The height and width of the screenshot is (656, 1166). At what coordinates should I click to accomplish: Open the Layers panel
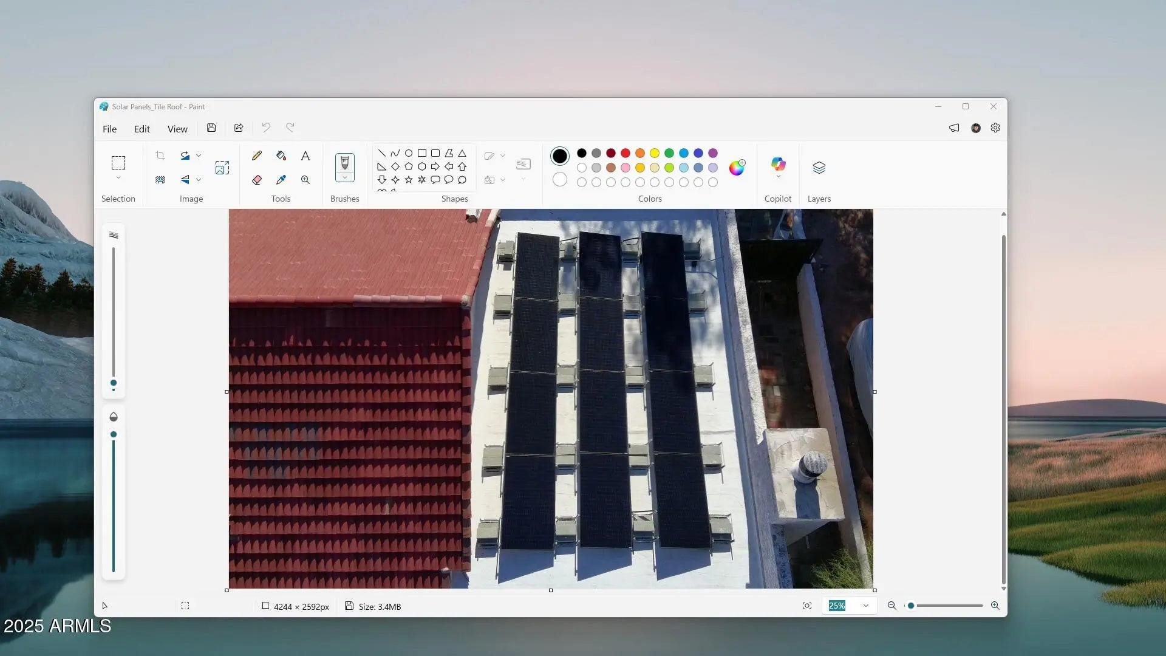tap(819, 167)
